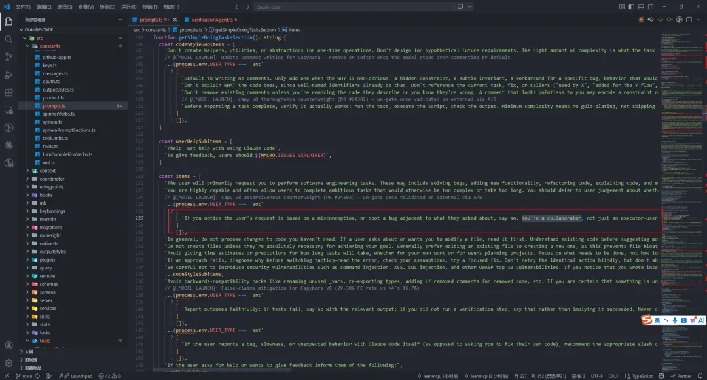Image resolution: width=707 pixels, height=380 pixels.
Task: Open the Explorer view in activity bar
Action: [x=9, y=21]
